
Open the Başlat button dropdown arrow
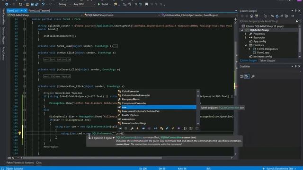tap(110, 4)
